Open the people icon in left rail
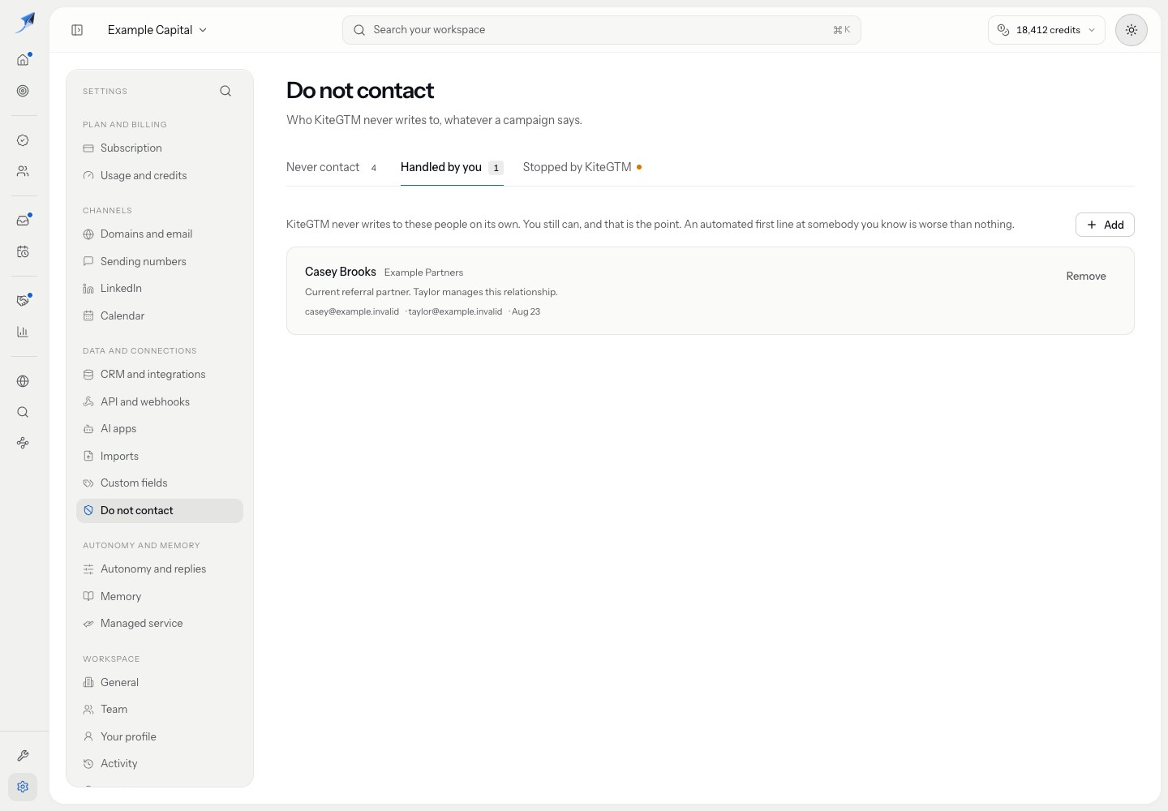The height and width of the screenshot is (811, 1168). (x=23, y=171)
